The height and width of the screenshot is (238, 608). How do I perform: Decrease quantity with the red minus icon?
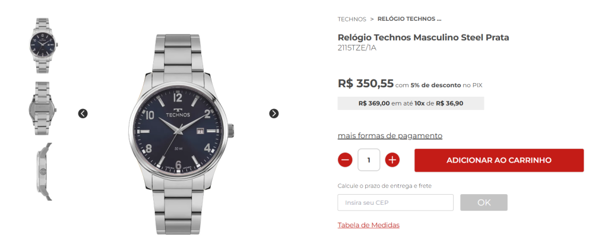[x=345, y=160]
